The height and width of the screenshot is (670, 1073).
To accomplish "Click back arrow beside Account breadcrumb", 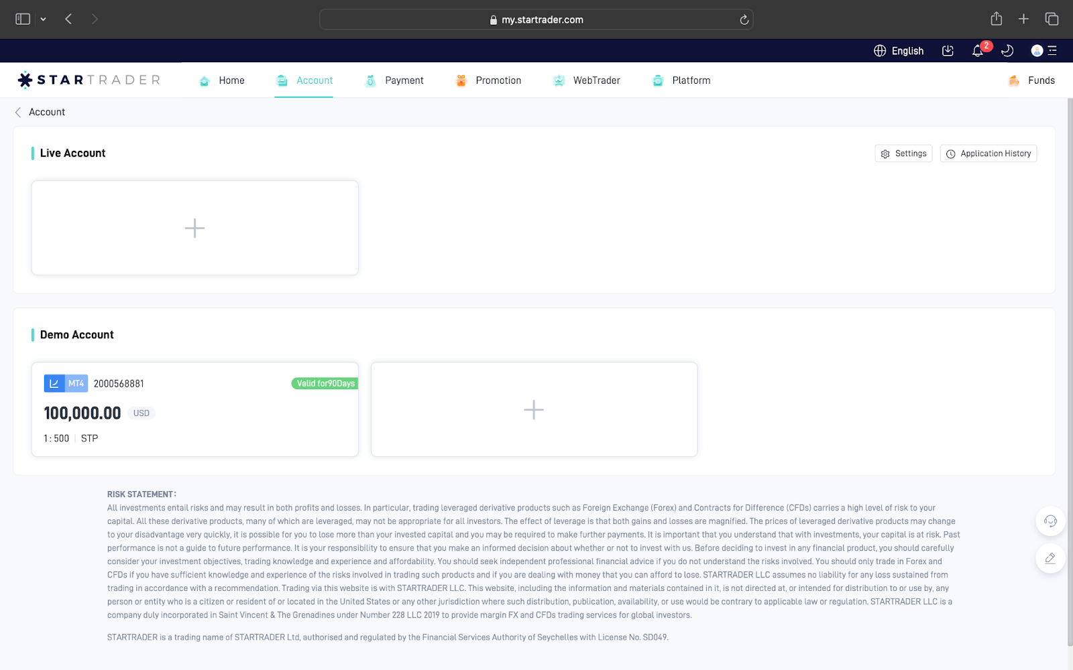I will point(18,112).
